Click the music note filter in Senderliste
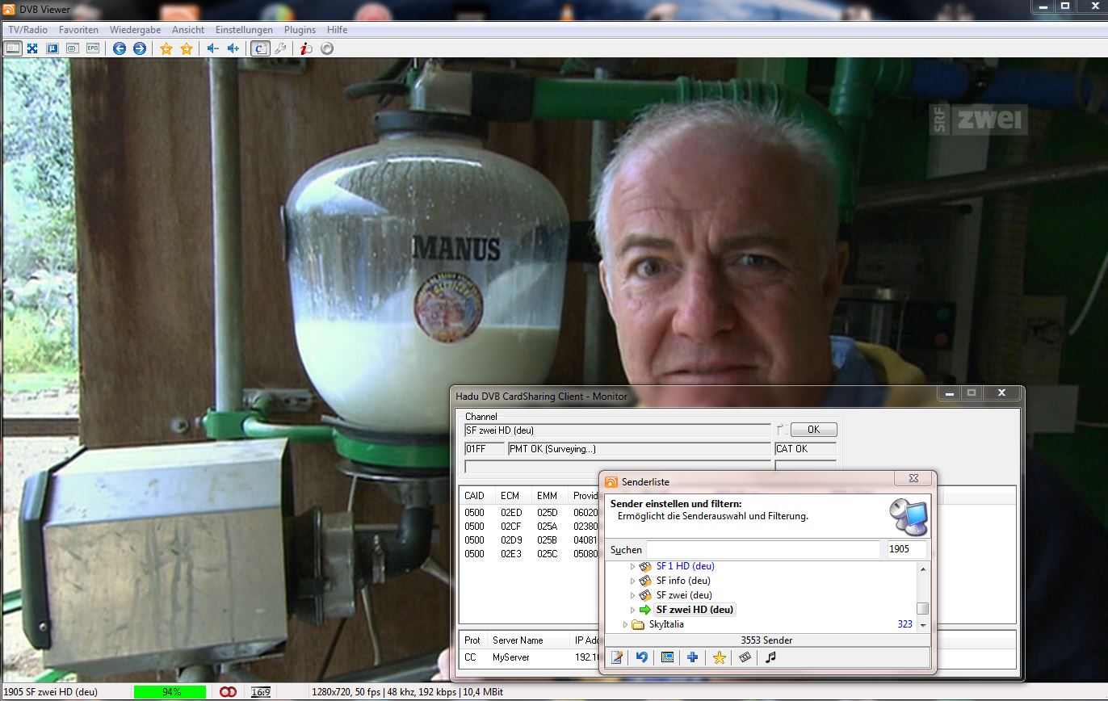Image resolution: width=1108 pixels, height=701 pixels. point(770,657)
